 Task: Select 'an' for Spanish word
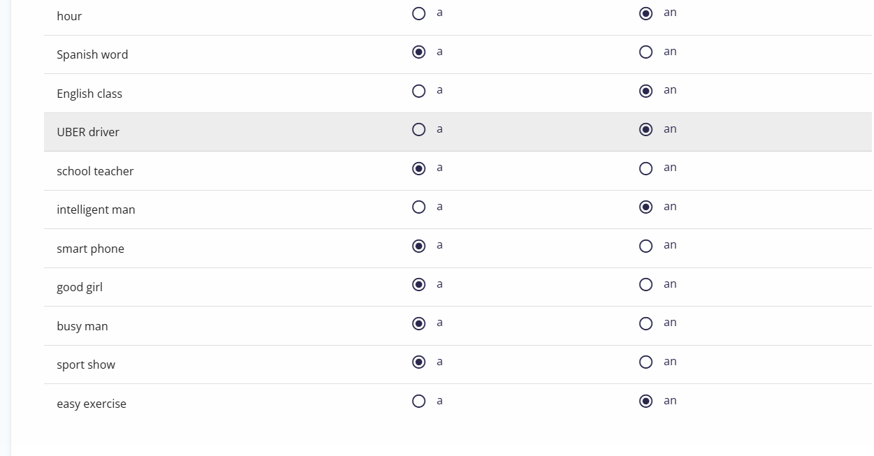[x=646, y=52]
